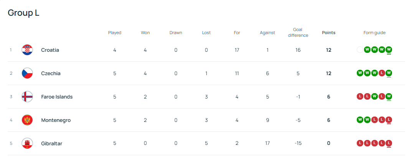
Task: Click the Montenegro flag icon
Action: pos(27,120)
